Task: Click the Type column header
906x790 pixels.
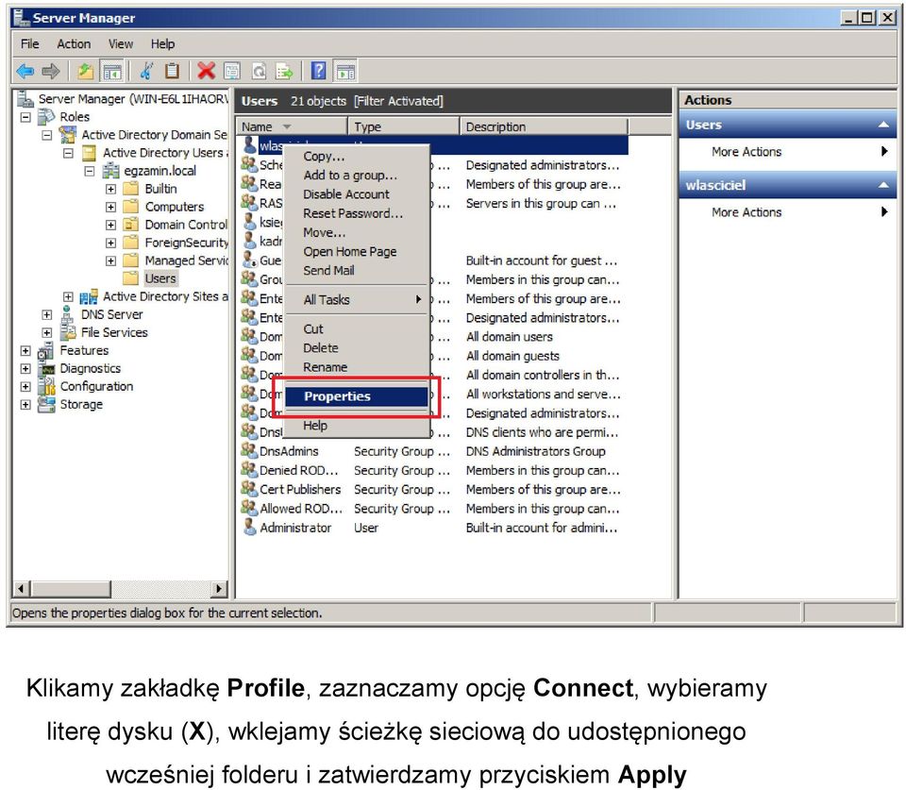Action: pyautogui.click(x=404, y=126)
